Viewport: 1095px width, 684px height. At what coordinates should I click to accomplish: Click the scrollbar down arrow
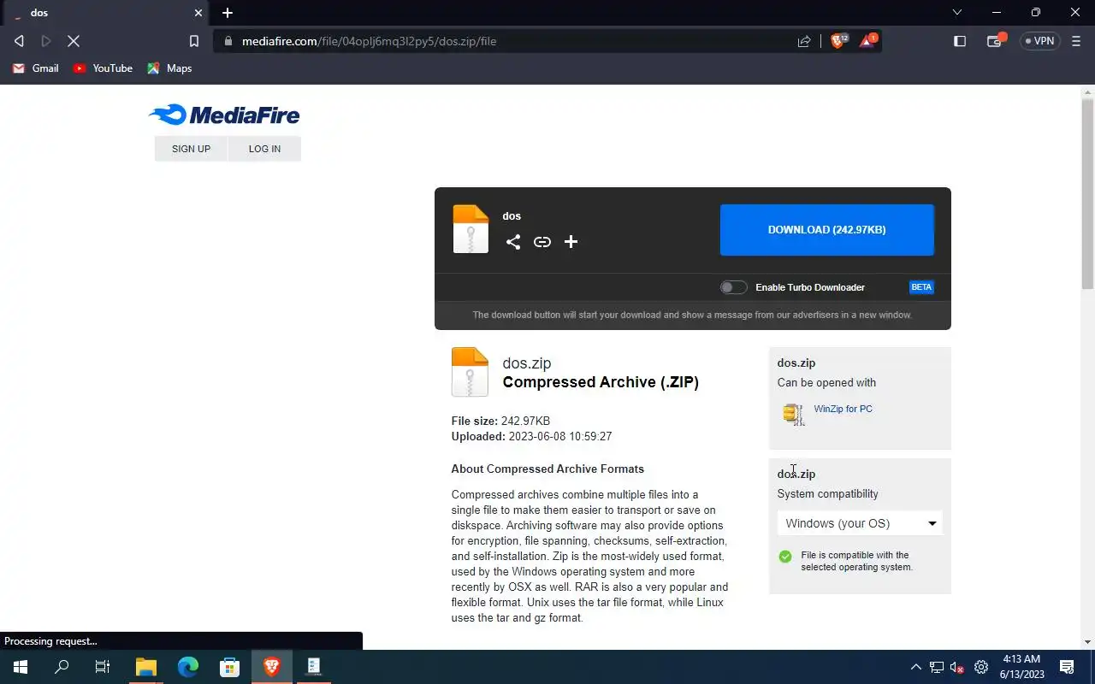point(1087,642)
